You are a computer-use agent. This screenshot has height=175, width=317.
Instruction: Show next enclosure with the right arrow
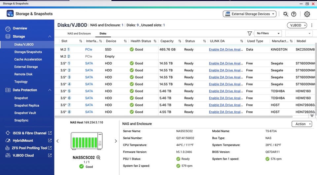[116, 141]
